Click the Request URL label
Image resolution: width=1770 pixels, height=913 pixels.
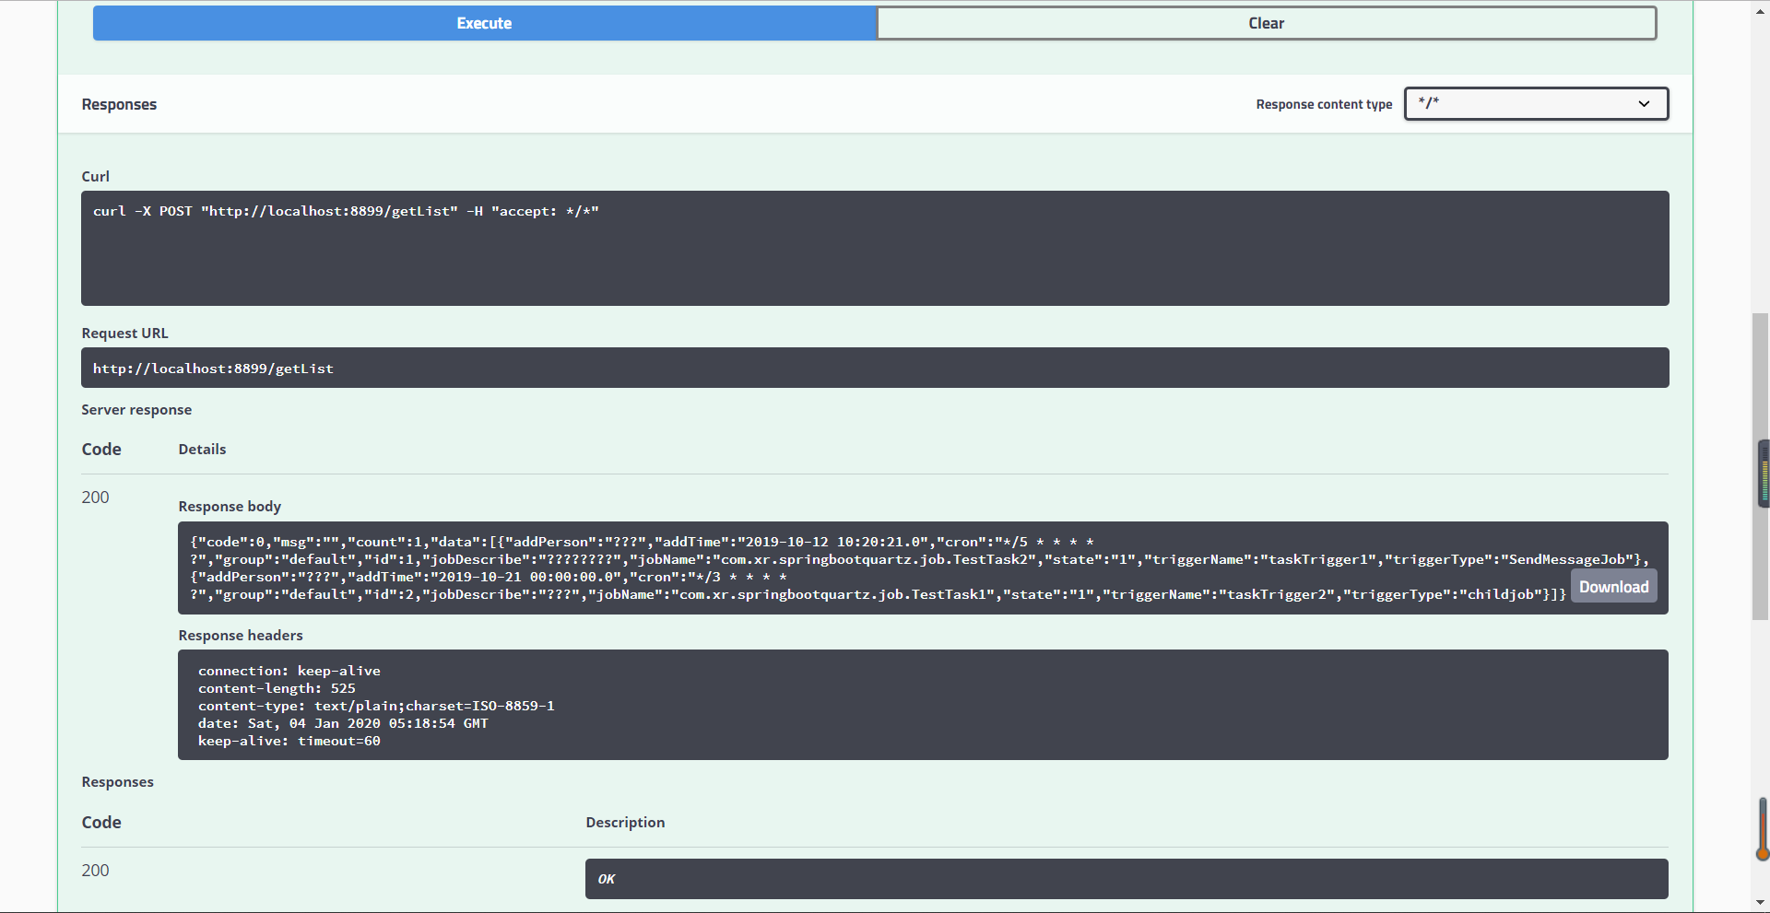click(124, 334)
